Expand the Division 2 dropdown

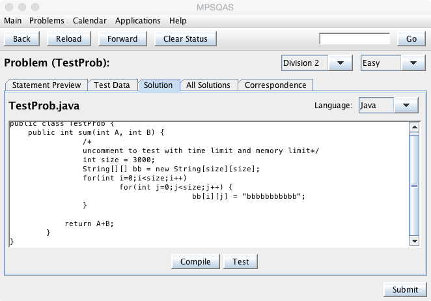click(x=340, y=63)
